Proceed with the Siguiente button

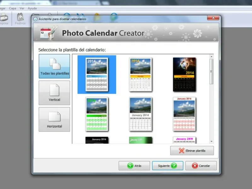168,166
